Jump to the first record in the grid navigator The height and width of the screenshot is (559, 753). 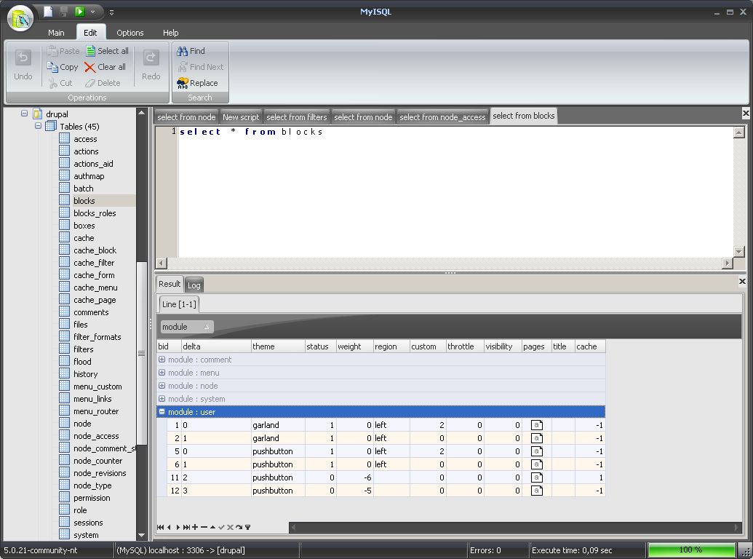(x=160, y=527)
